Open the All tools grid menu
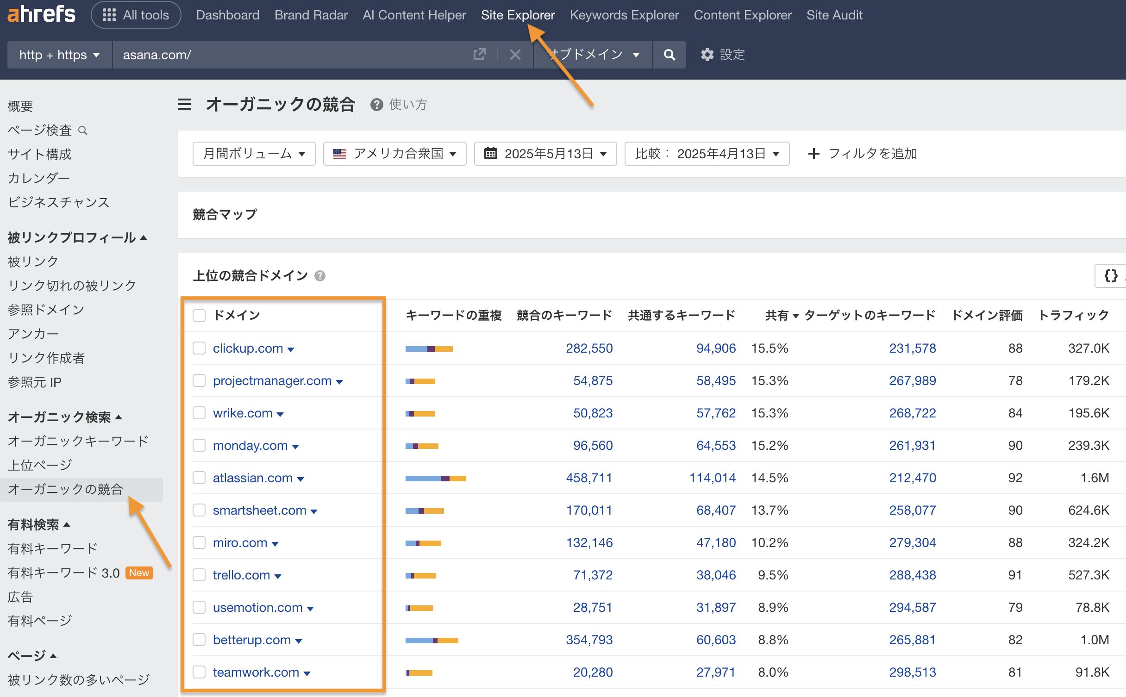Viewport: 1126px width, 697px height. [136, 14]
